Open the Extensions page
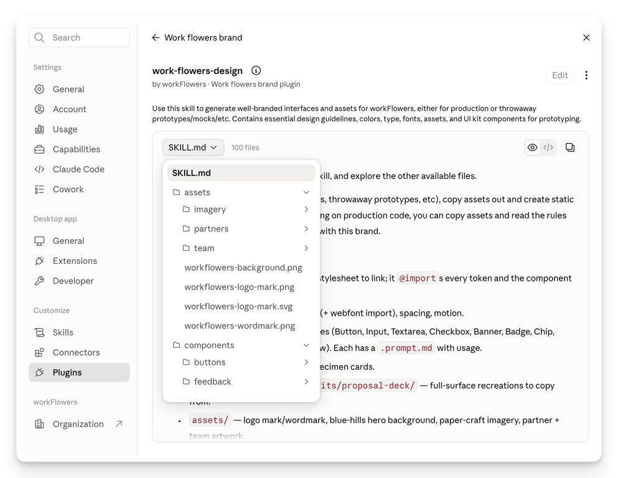618x478 pixels. [79, 261]
